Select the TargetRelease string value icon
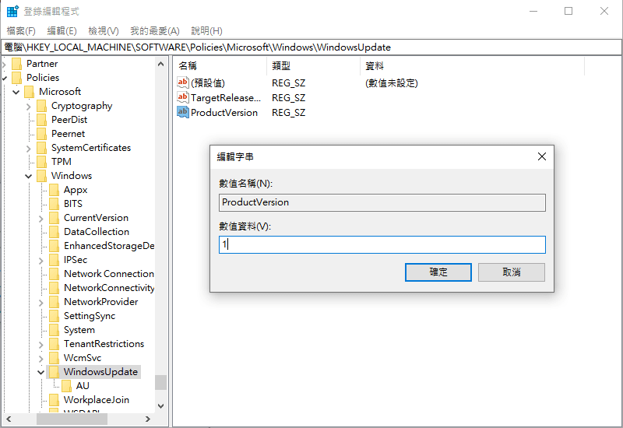The width and height of the screenshot is (623, 428). click(x=183, y=97)
